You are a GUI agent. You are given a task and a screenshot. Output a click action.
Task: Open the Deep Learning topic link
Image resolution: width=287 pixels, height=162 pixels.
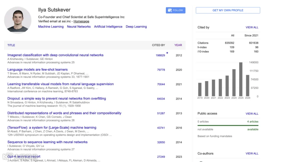tap(136, 27)
